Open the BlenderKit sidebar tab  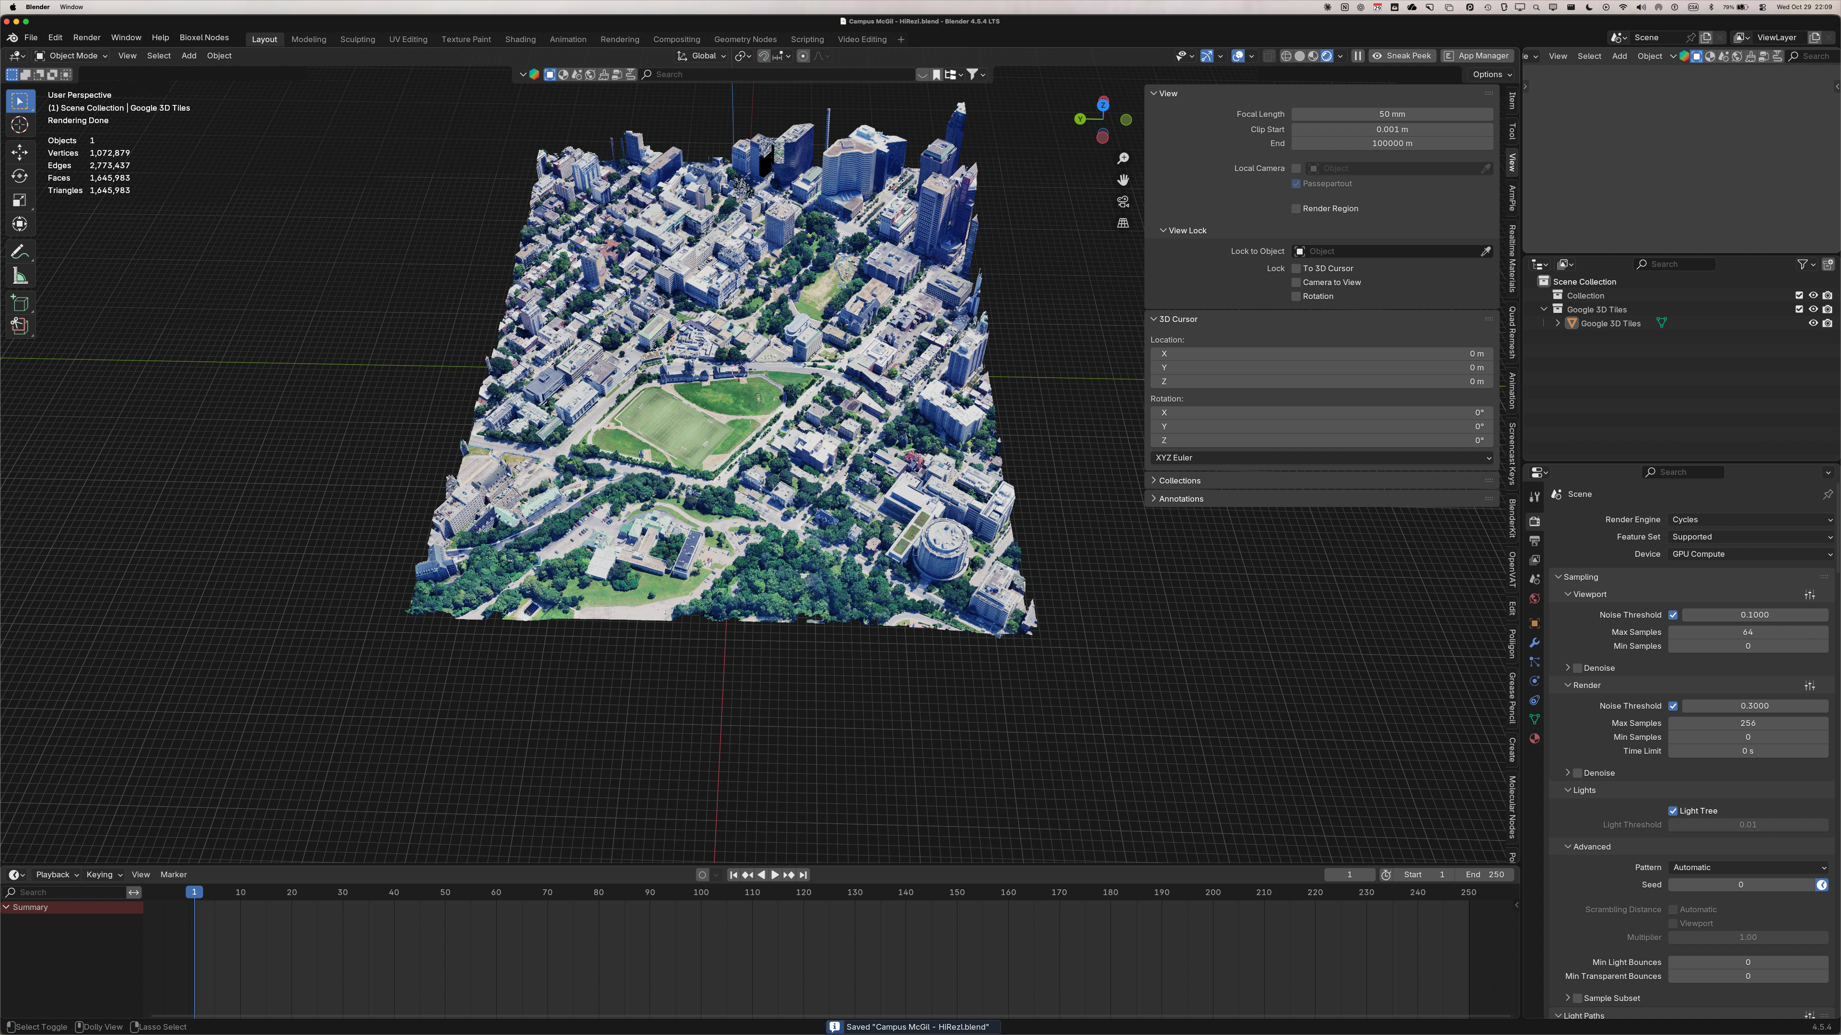(x=1512, y=518)
